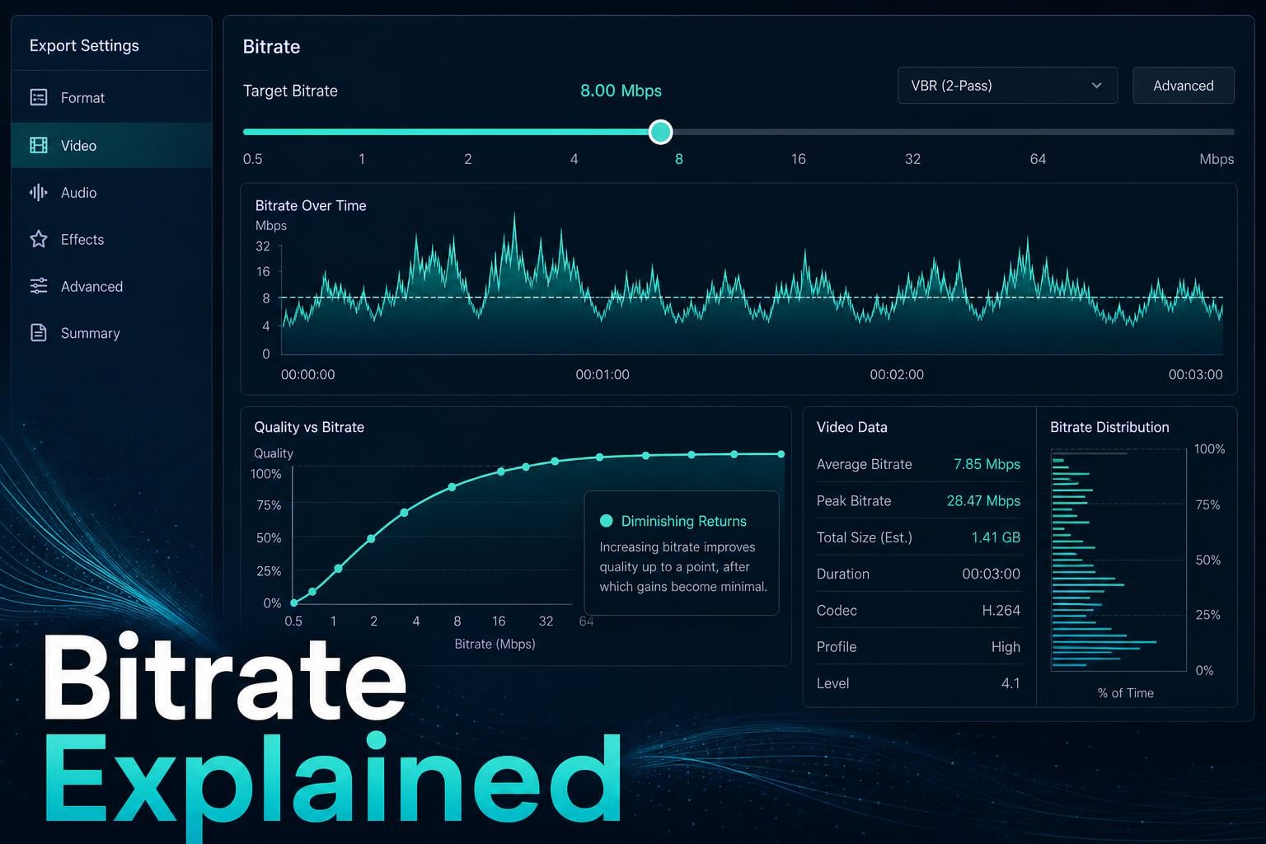Click the Bitrate (Mbps) axis label
The width and height of the screenshot is (1266, 844).
coord(495,644)
